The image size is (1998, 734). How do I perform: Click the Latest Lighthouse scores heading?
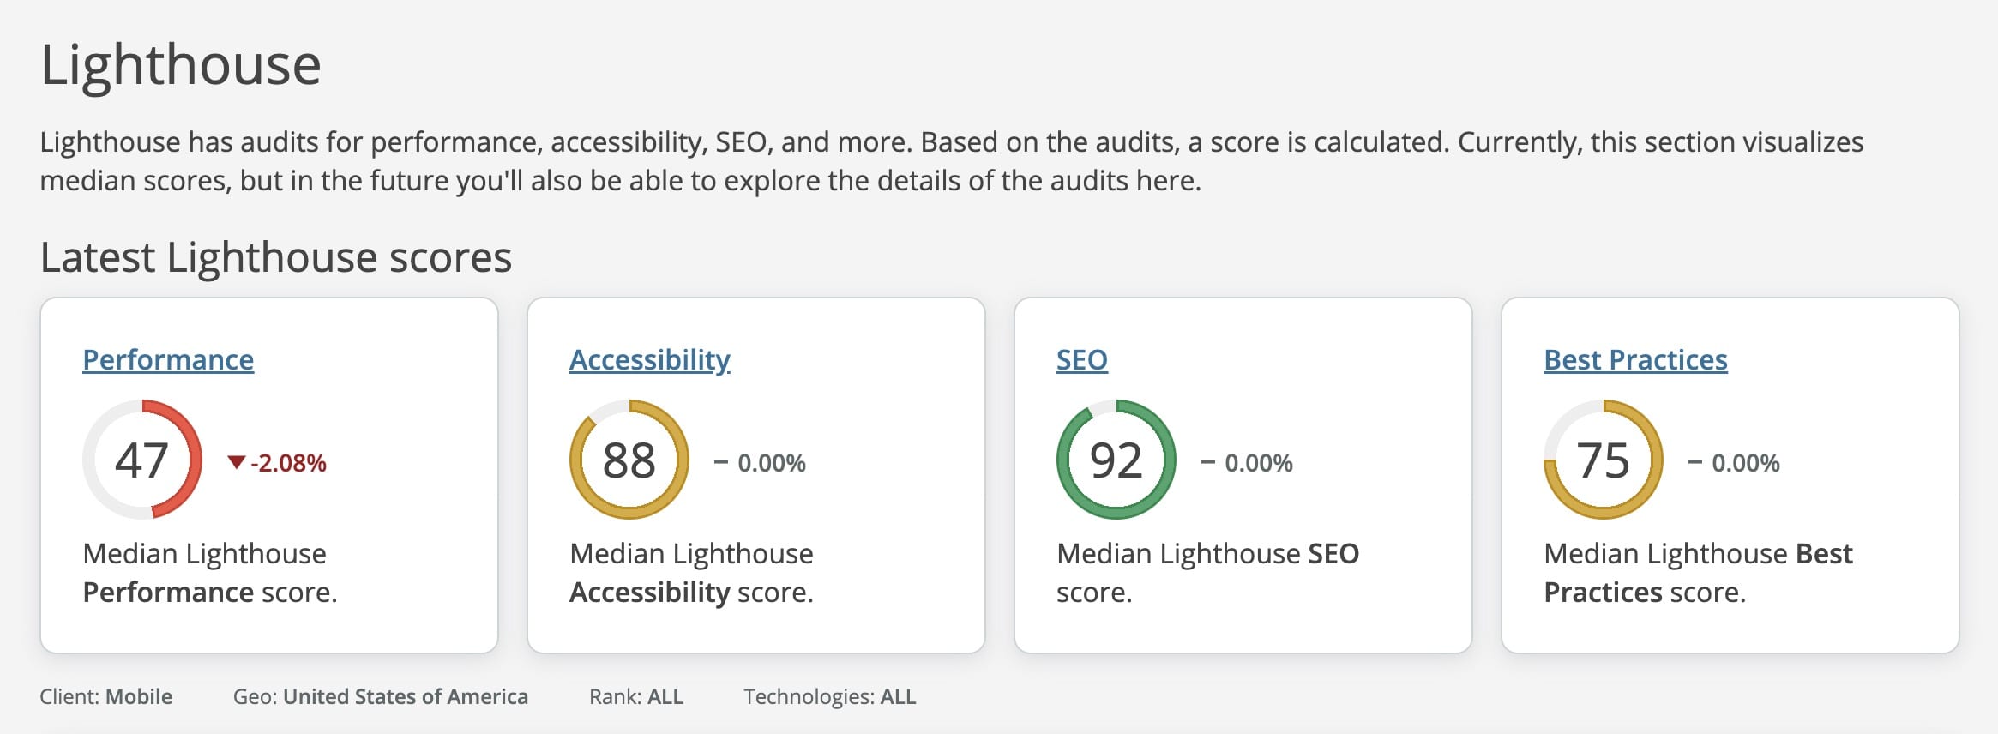pos(276,256)
